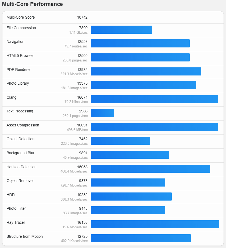Click the Navigation score bar
Image resolution: width=226 pixels, height=248 pixels.
click(140, 43)
